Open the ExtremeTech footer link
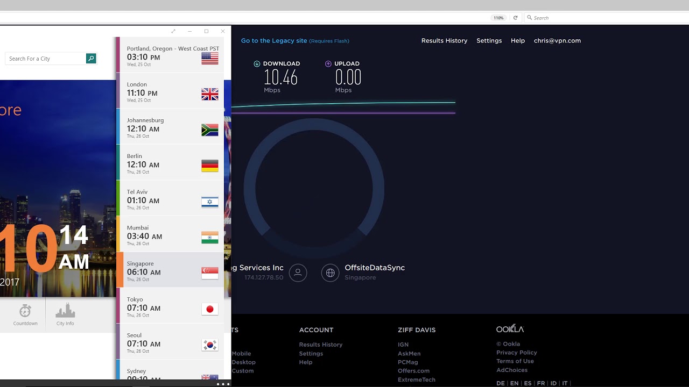Screen dimensions: 689x387 point(417,379)
